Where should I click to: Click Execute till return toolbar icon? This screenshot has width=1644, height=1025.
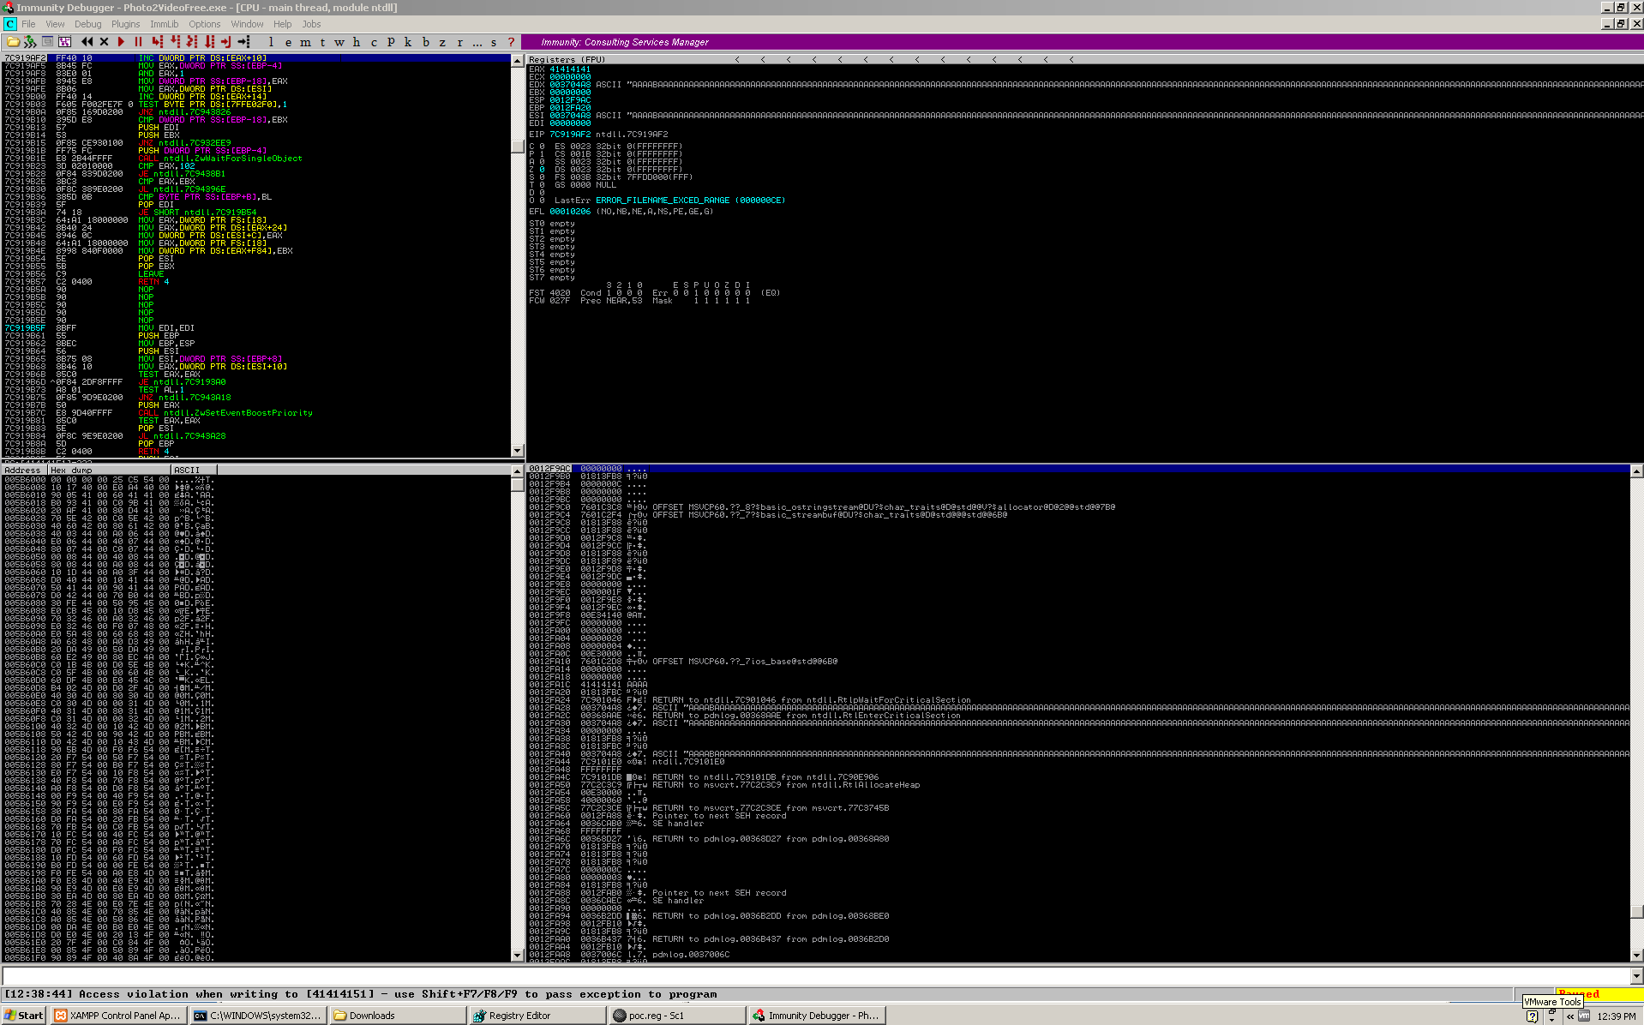coord(226,42)
